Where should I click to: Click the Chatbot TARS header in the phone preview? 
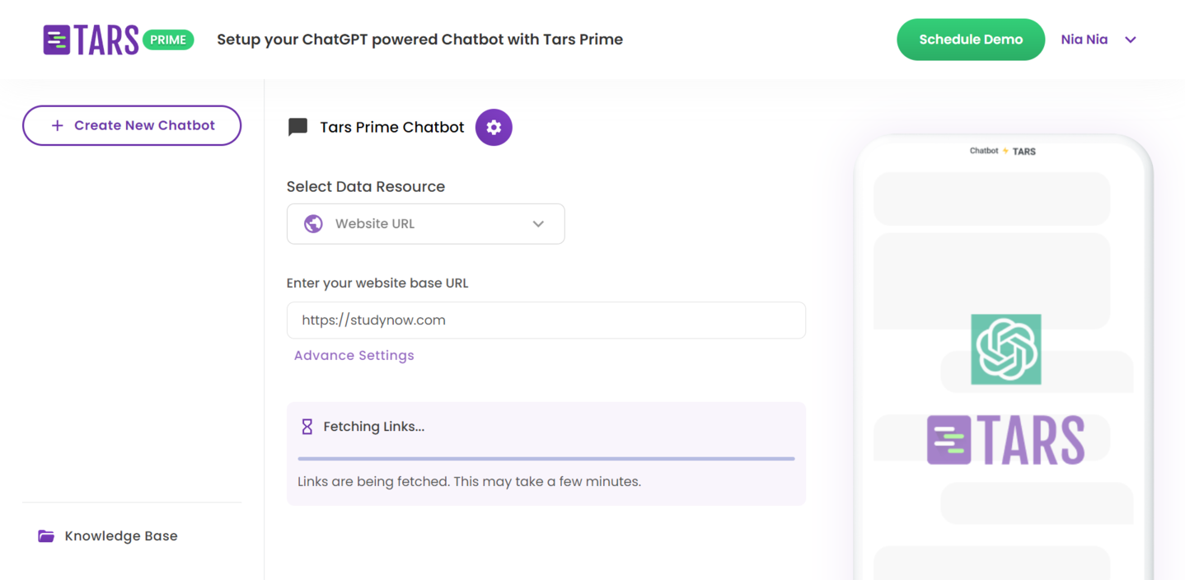(1003, 152)
